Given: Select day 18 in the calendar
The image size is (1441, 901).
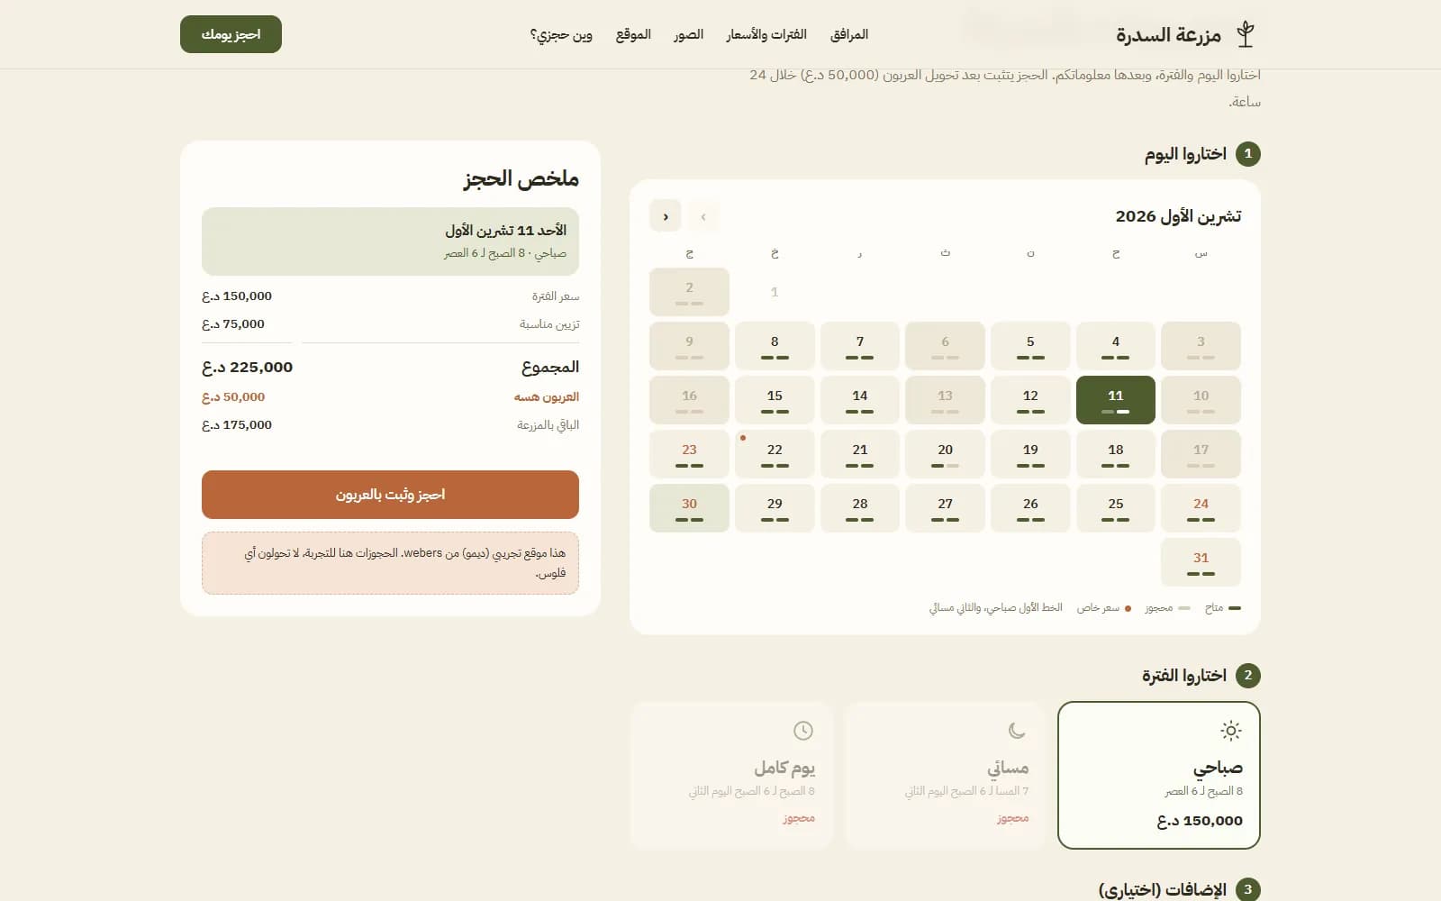Looking at the screenshot, I should pyautogui.click(x=1116, y=454).
